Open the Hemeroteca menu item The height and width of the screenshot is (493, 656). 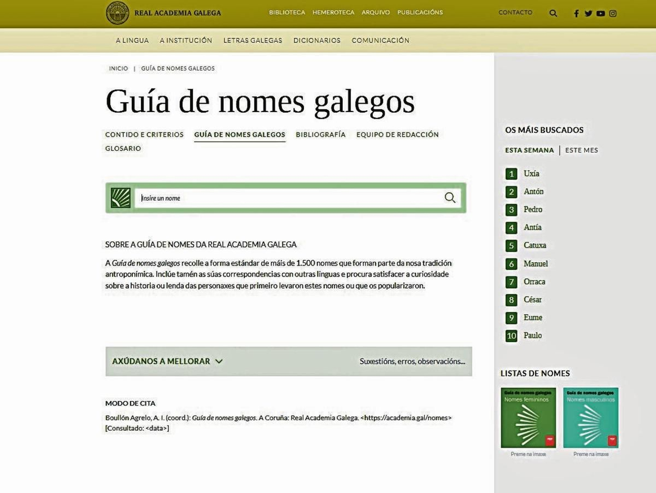(333, 12)
